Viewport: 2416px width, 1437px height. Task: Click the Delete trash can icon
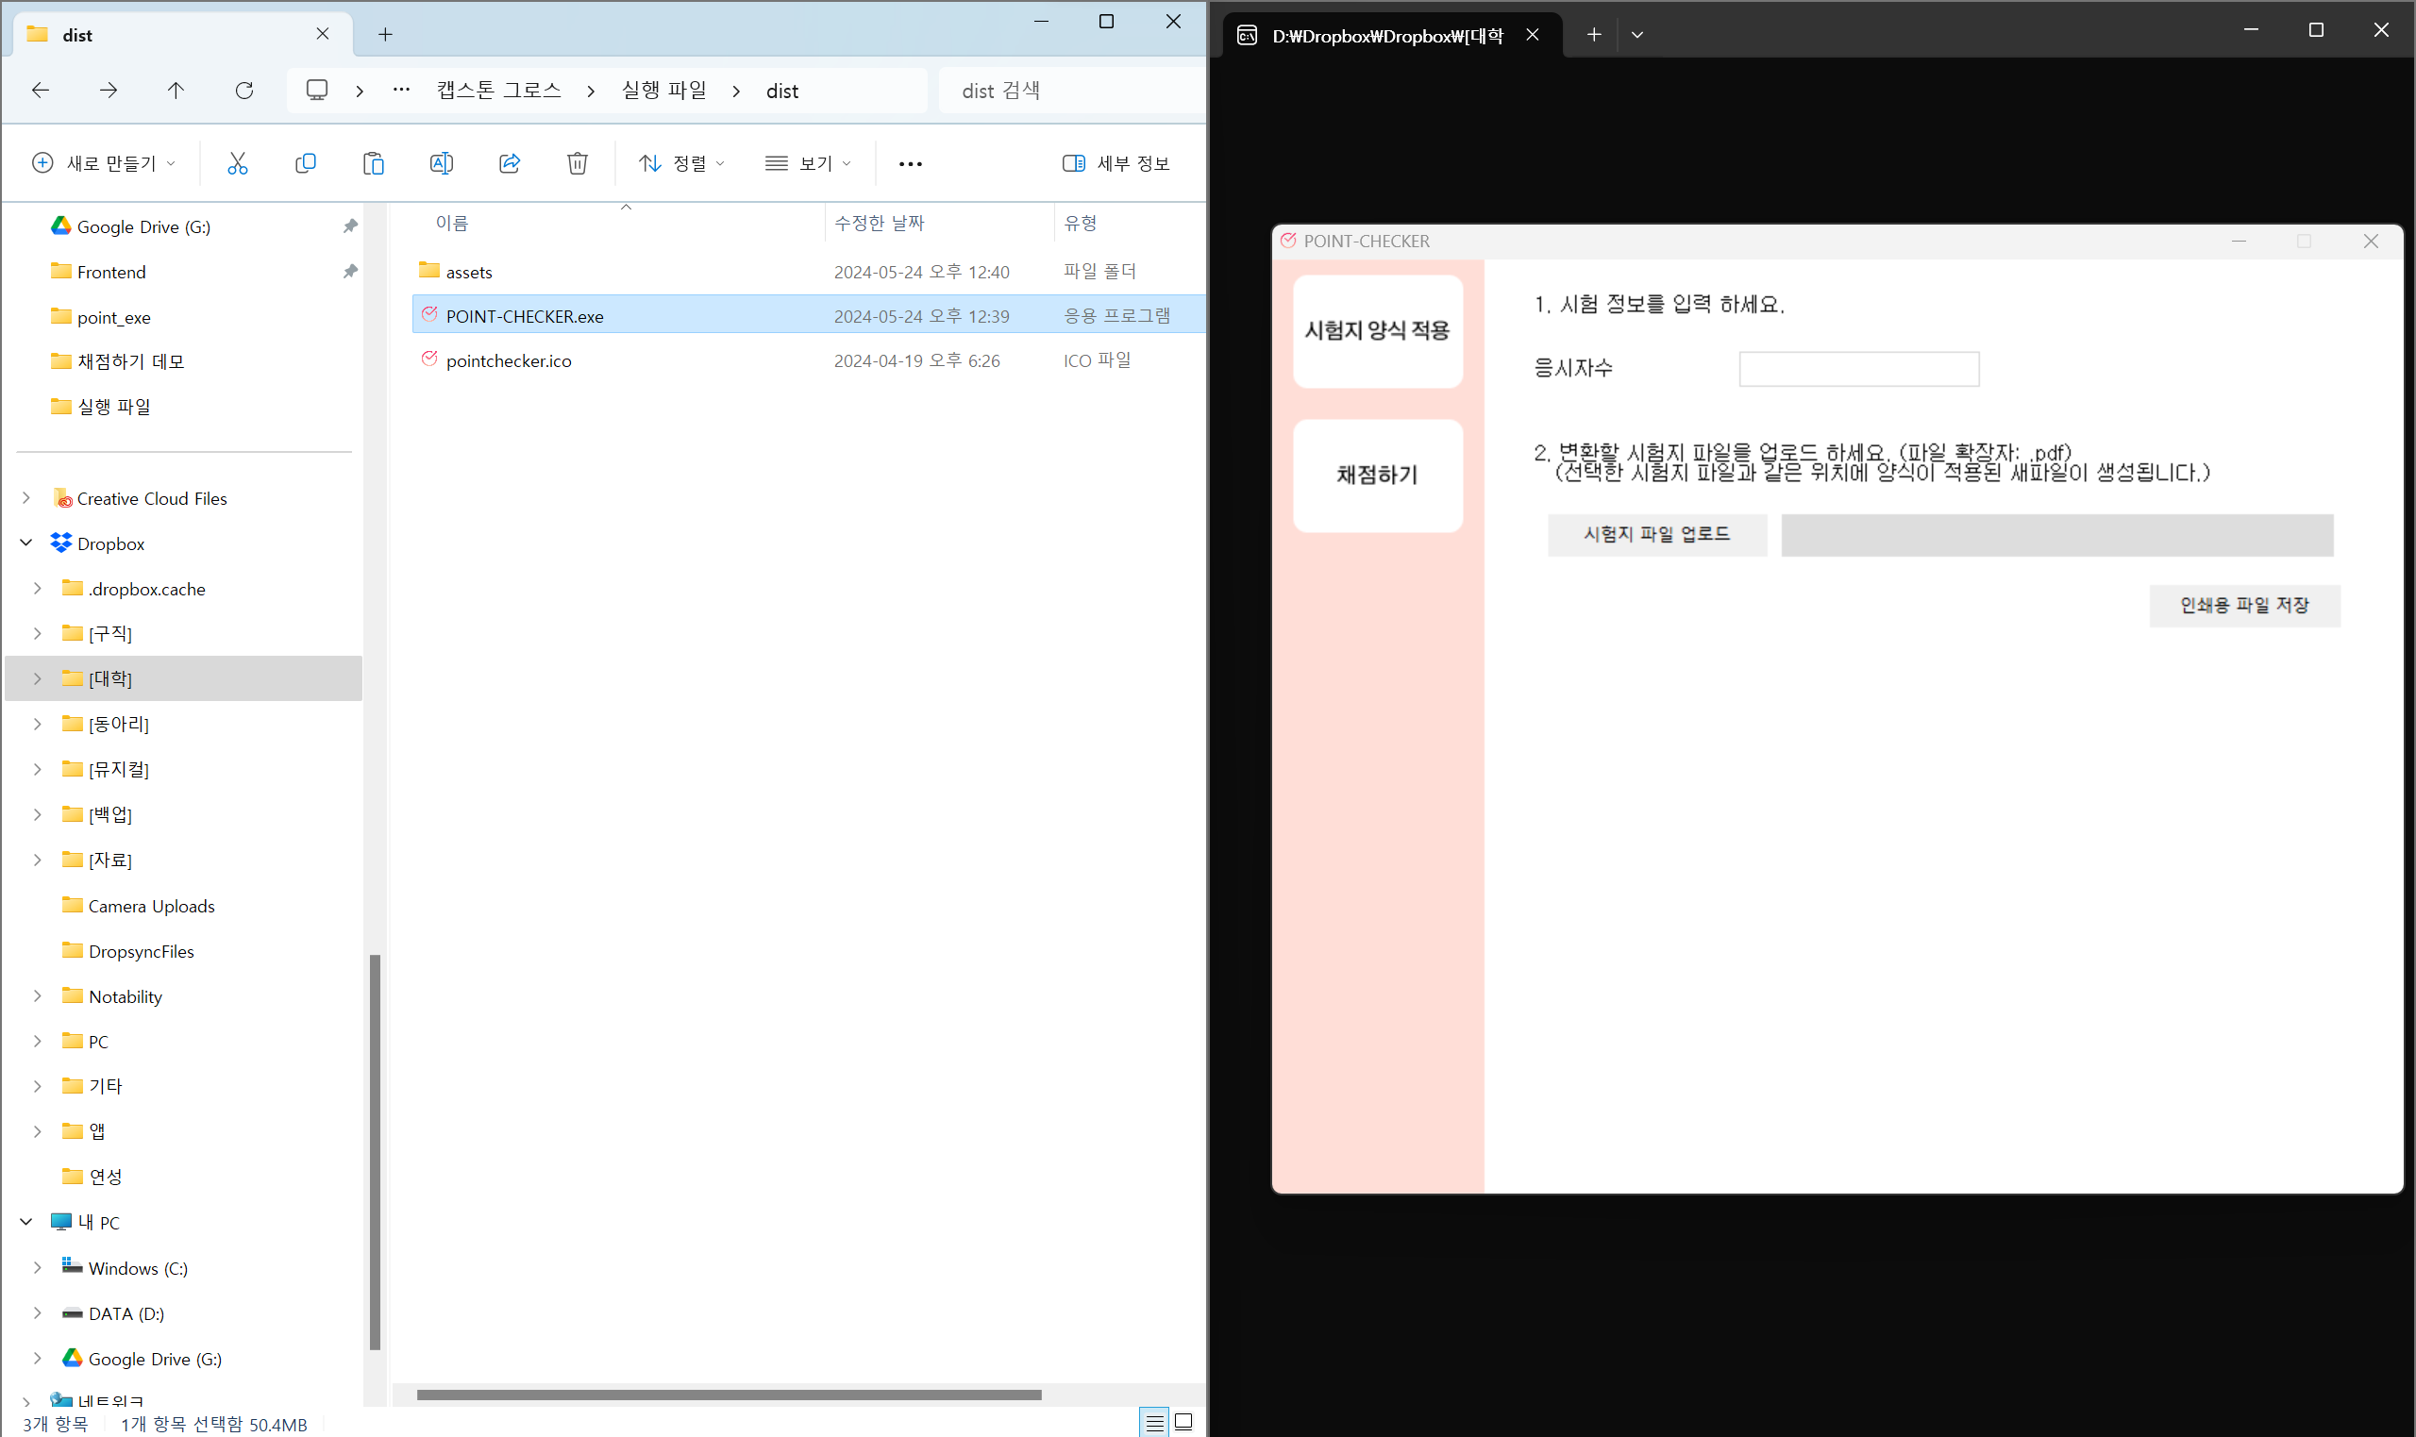click(578, 163)
